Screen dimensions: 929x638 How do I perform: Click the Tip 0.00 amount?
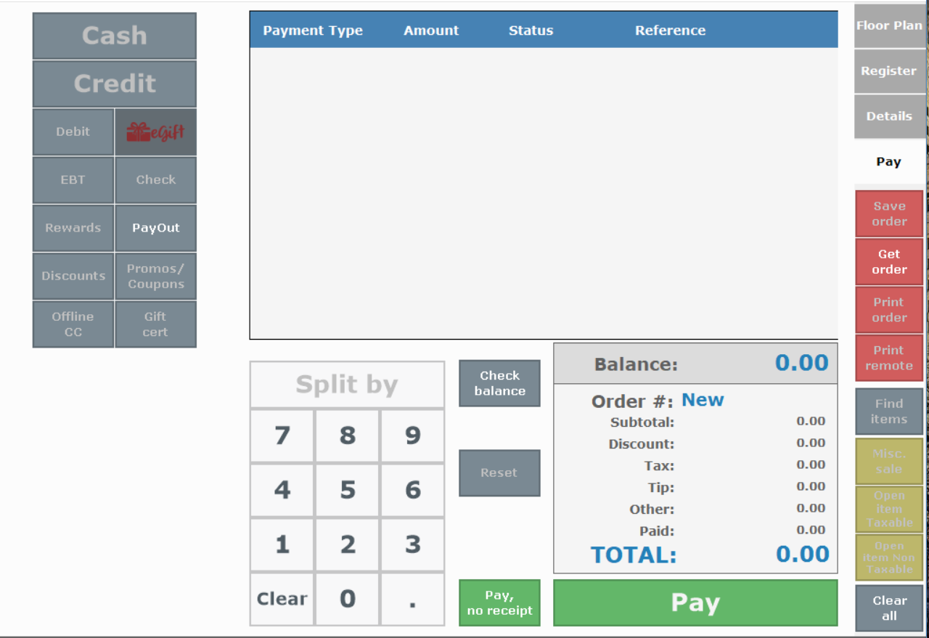(x=811, y=486)
